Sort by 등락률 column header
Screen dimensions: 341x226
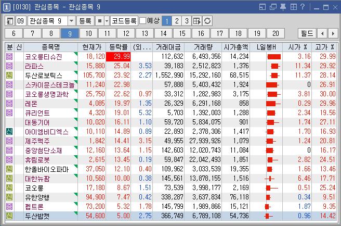(119, 47)
